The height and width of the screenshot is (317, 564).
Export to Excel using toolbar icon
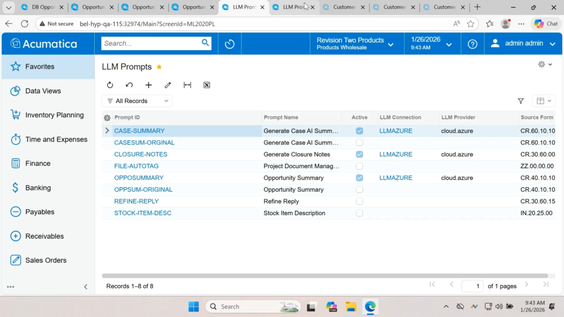(207, 85)
